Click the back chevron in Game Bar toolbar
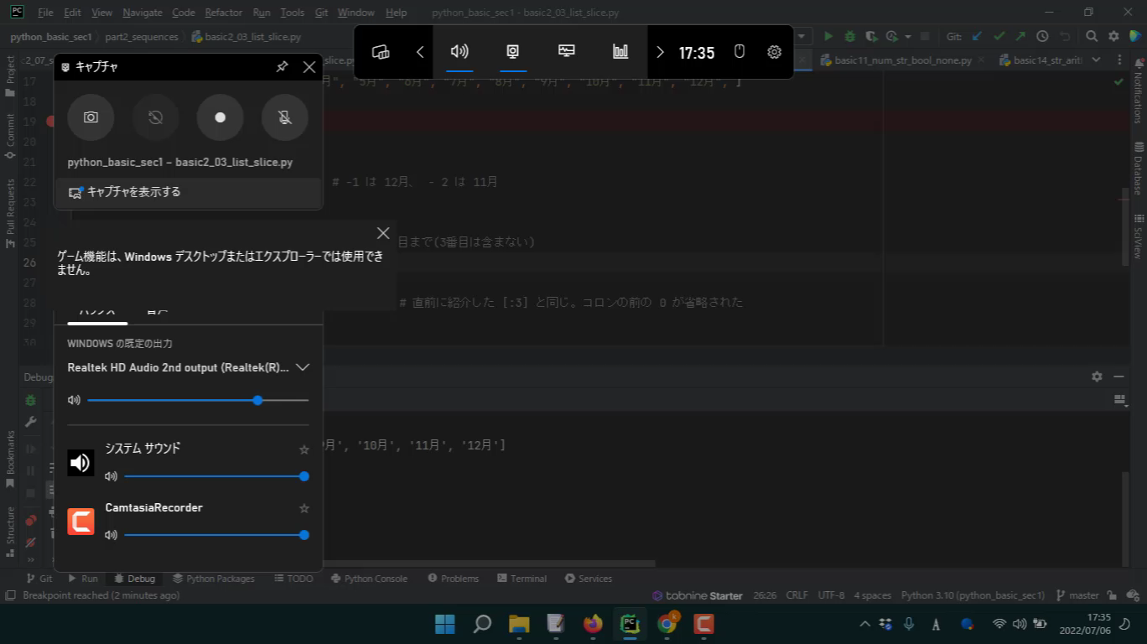Viewport: 1147px width, 644px height. (420, 51)
